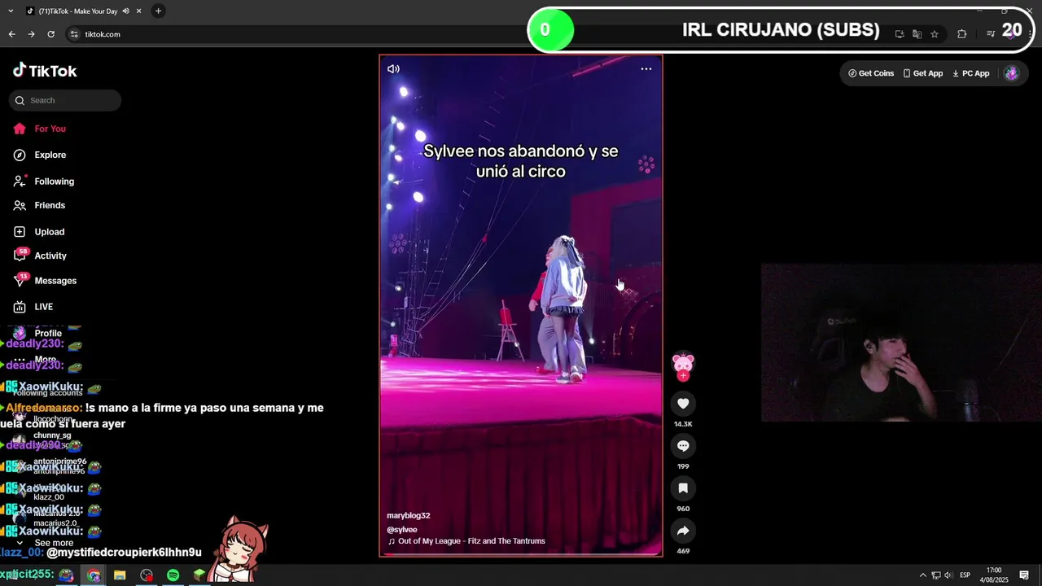The height and width of the screenshot is (586, 1042).
Task: Expand the sidebar See more accounts
Action: pos(46,543)
